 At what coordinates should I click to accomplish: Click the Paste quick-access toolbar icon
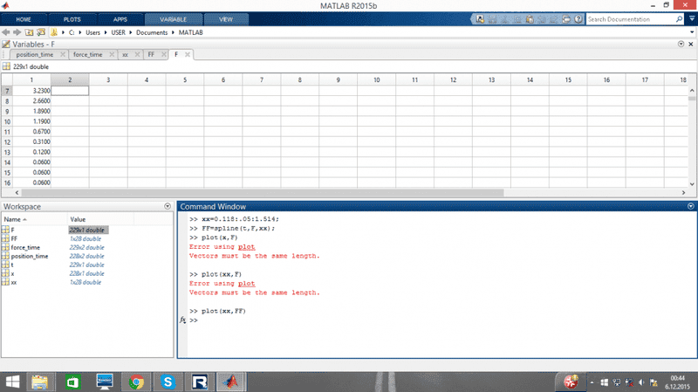pos(530,19)
